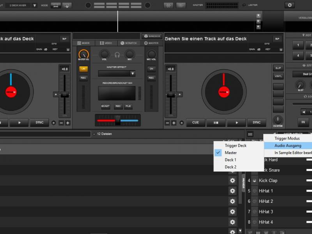312x234 pixels.
Task: Click the headphones icon in mixer
Action: [117, 55]
